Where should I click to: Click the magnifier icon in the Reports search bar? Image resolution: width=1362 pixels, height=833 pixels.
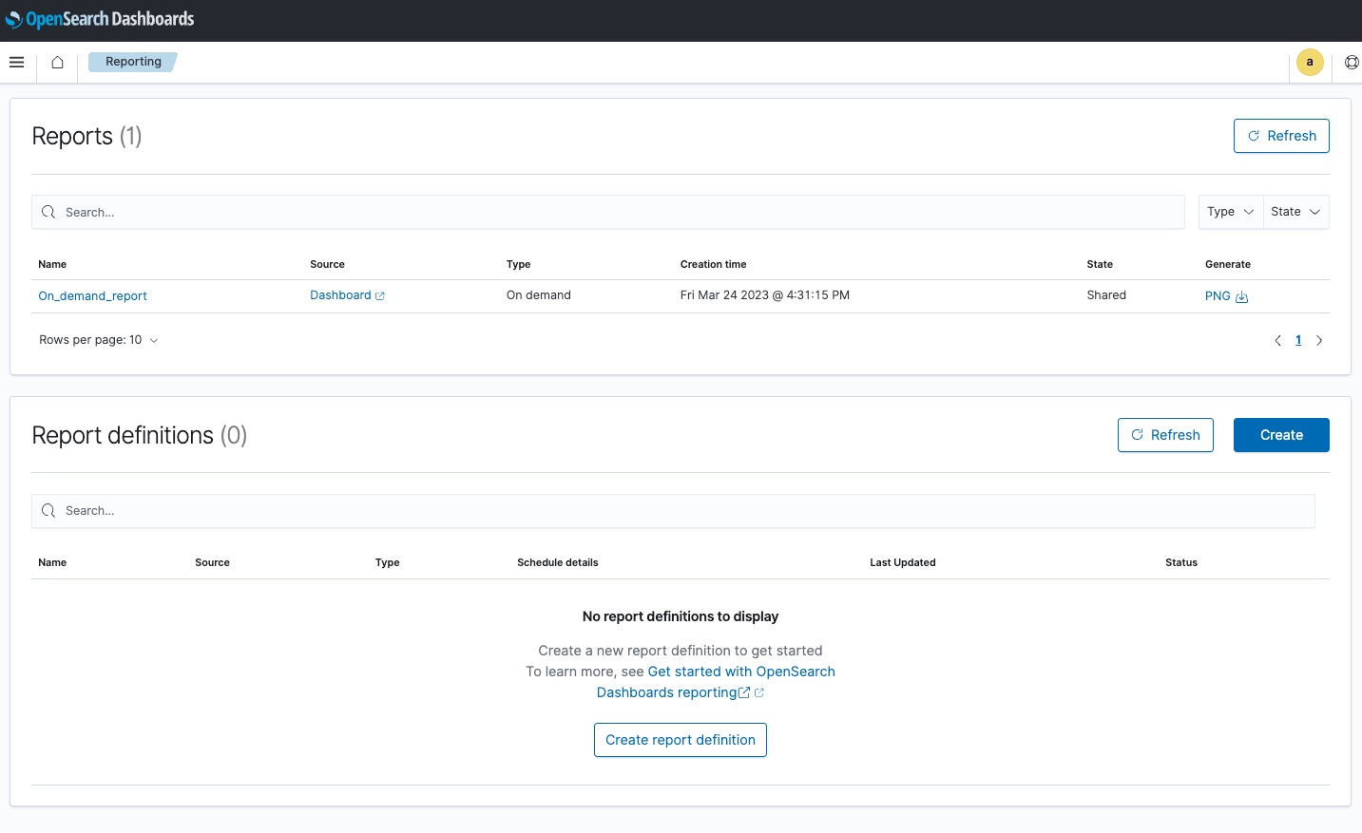click(x=48, y=212)
